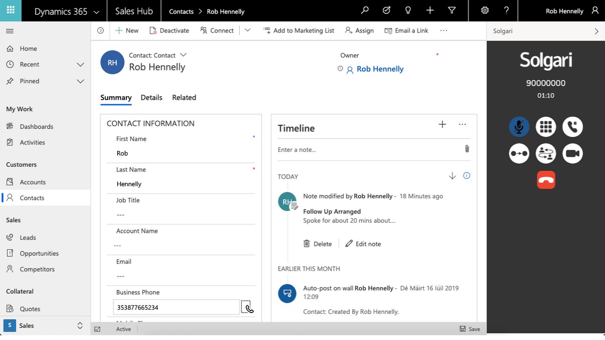This screenshot has height=340, width=605.
Task: Open the Contact form selector chevron
Action: tap(183, 55)
